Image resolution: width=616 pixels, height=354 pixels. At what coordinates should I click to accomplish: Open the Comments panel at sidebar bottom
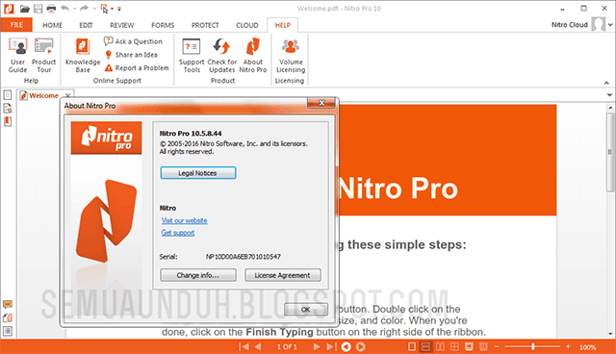coord(8,304)
